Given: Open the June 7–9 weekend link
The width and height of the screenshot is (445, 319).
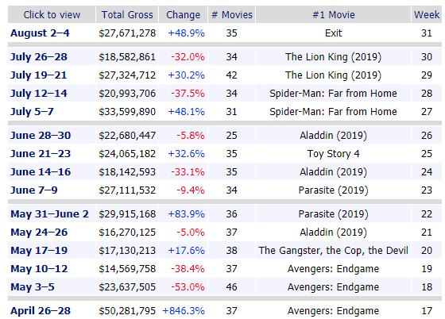Looking at the screenshot, I should tap(34, 190).
